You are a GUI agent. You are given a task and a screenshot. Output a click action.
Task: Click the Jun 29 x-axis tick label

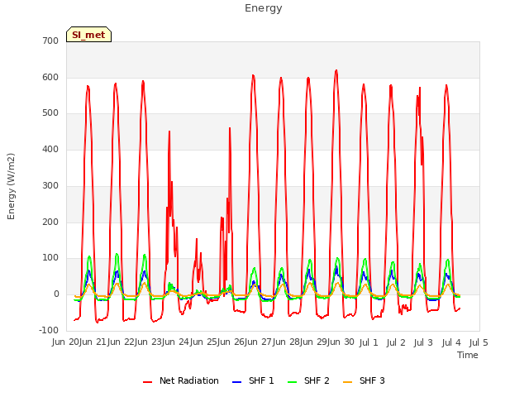(314, 342)
